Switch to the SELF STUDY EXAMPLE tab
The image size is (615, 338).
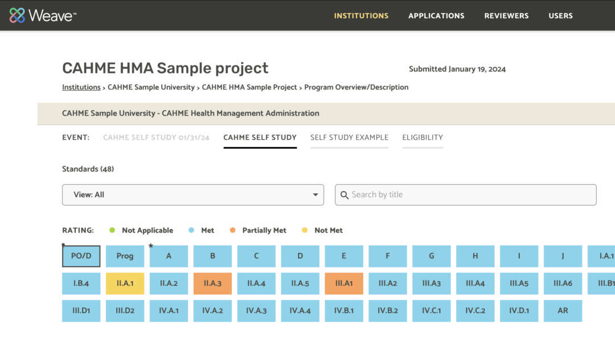click(349, 137)
